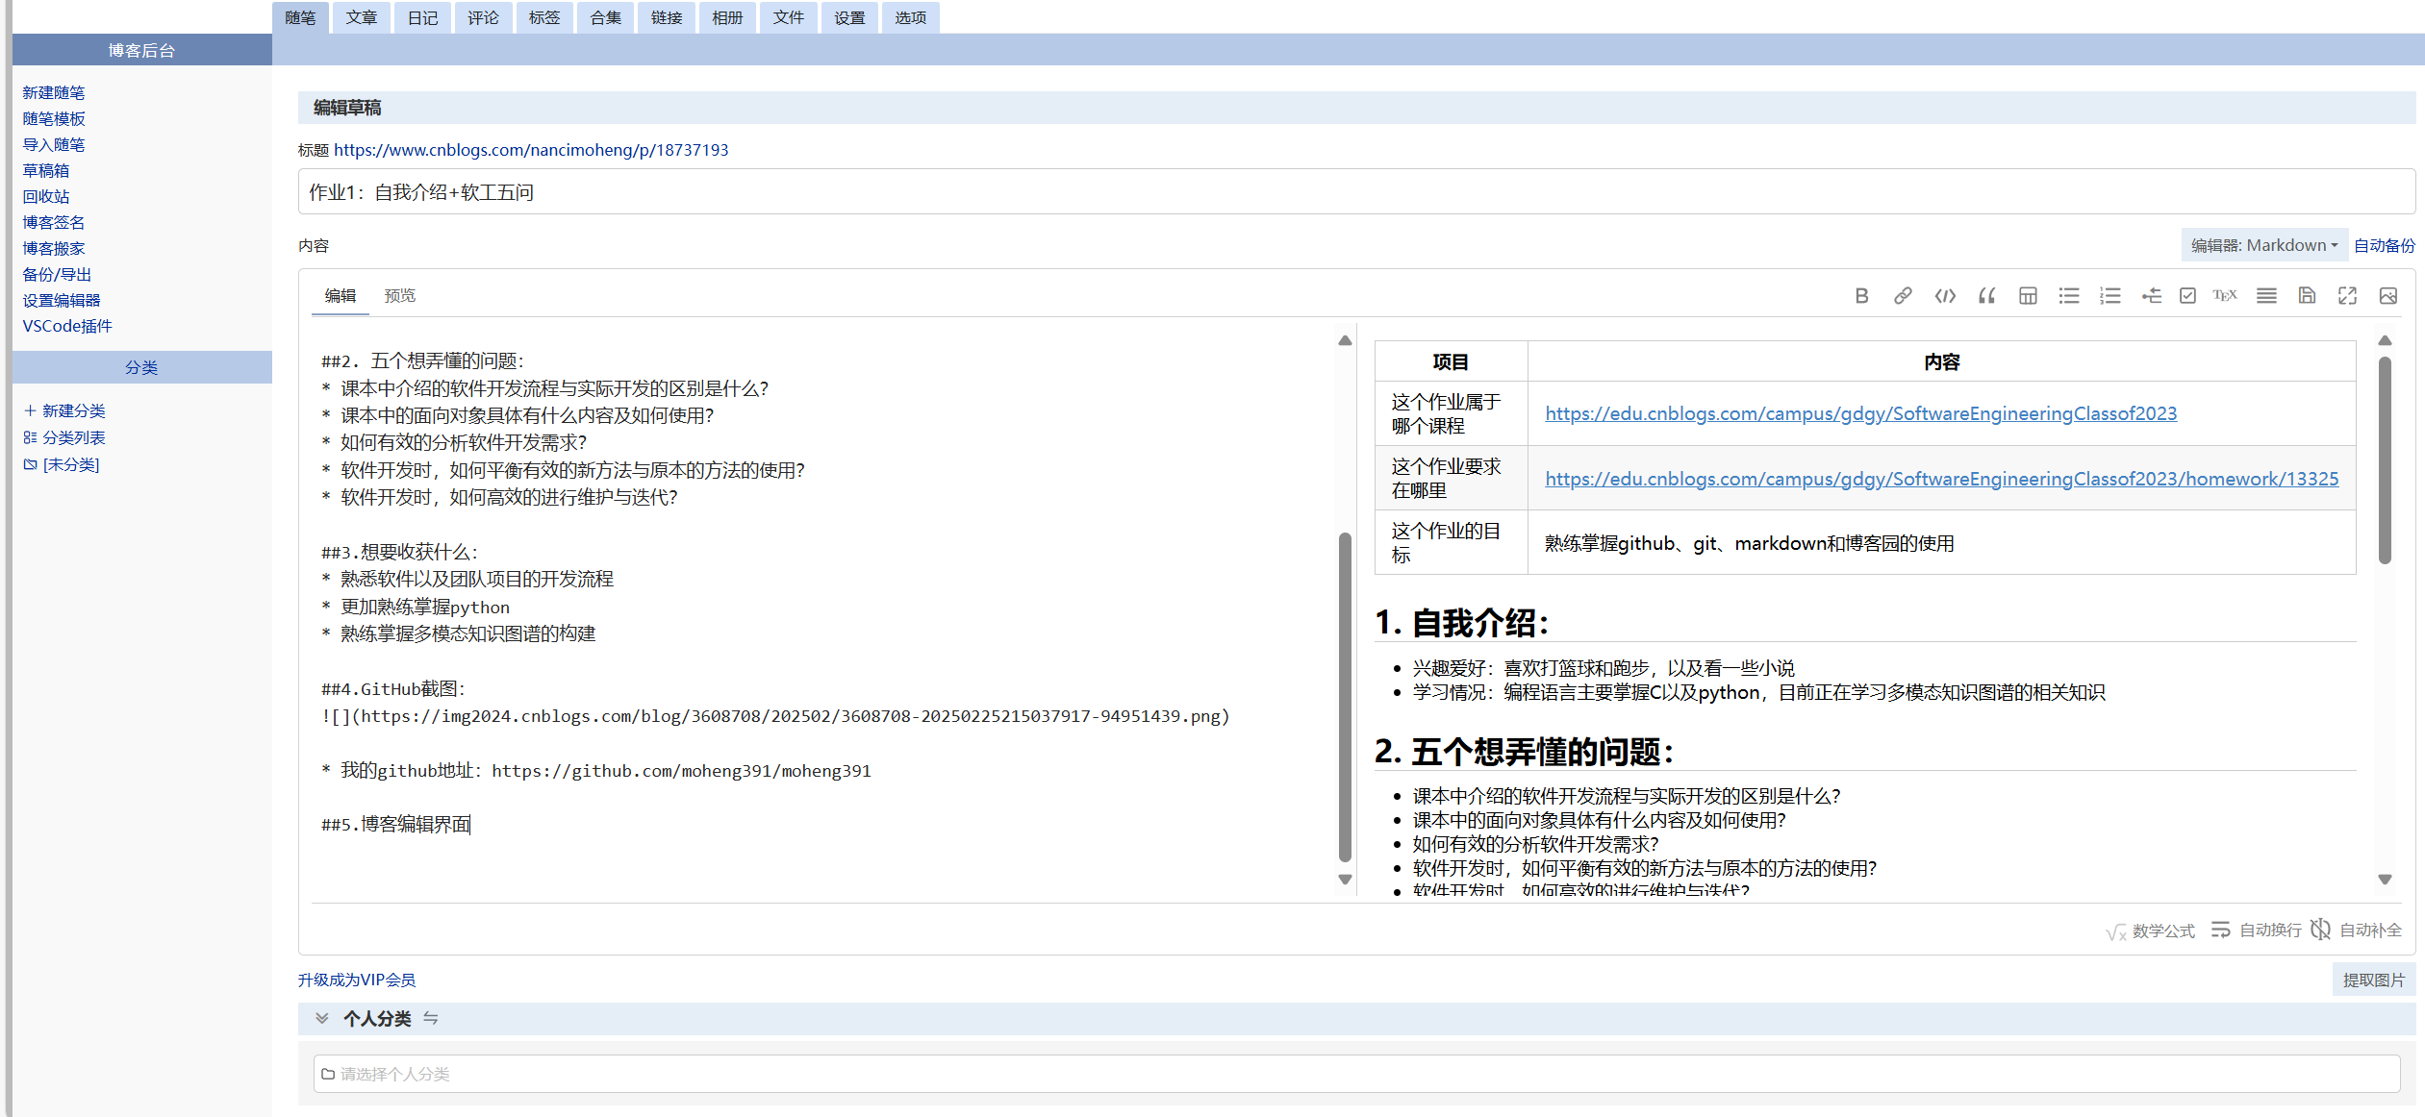Go to the 标签 tags tab

[x=544, y=17]
